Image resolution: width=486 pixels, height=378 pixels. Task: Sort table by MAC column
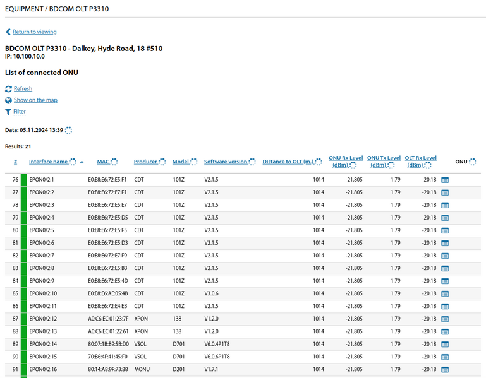(102, 162)
